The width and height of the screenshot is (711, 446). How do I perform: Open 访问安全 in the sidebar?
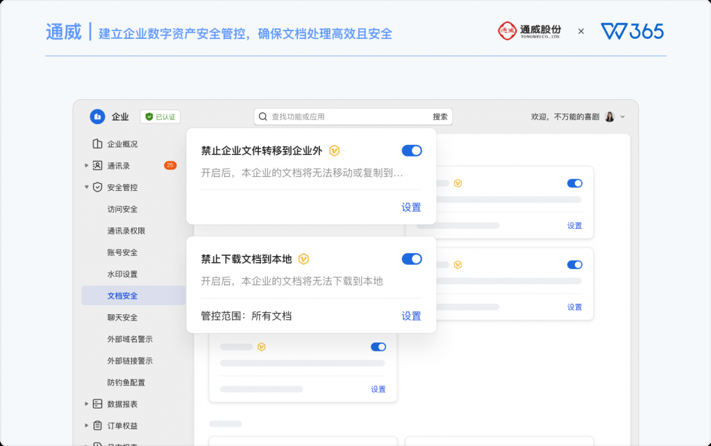coord(122,209)
